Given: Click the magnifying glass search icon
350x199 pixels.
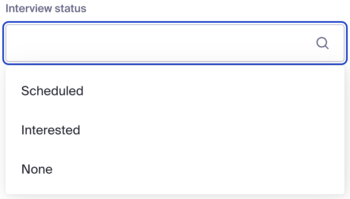Looking at the screenshot, I should [322, 43].
